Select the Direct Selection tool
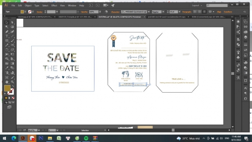The width and height of the screenshot is (252, 142). 12,22
